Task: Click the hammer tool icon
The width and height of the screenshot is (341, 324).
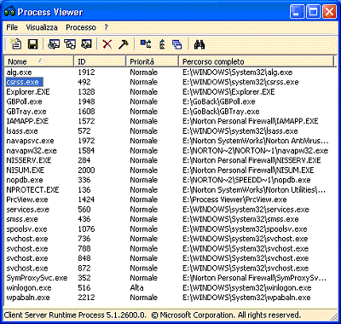Action: tap(124, 44)
